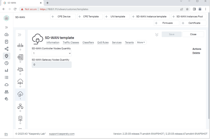Expand the inner templates panel
This screenshot has height=140, width=210.
[x=20, y=35]
